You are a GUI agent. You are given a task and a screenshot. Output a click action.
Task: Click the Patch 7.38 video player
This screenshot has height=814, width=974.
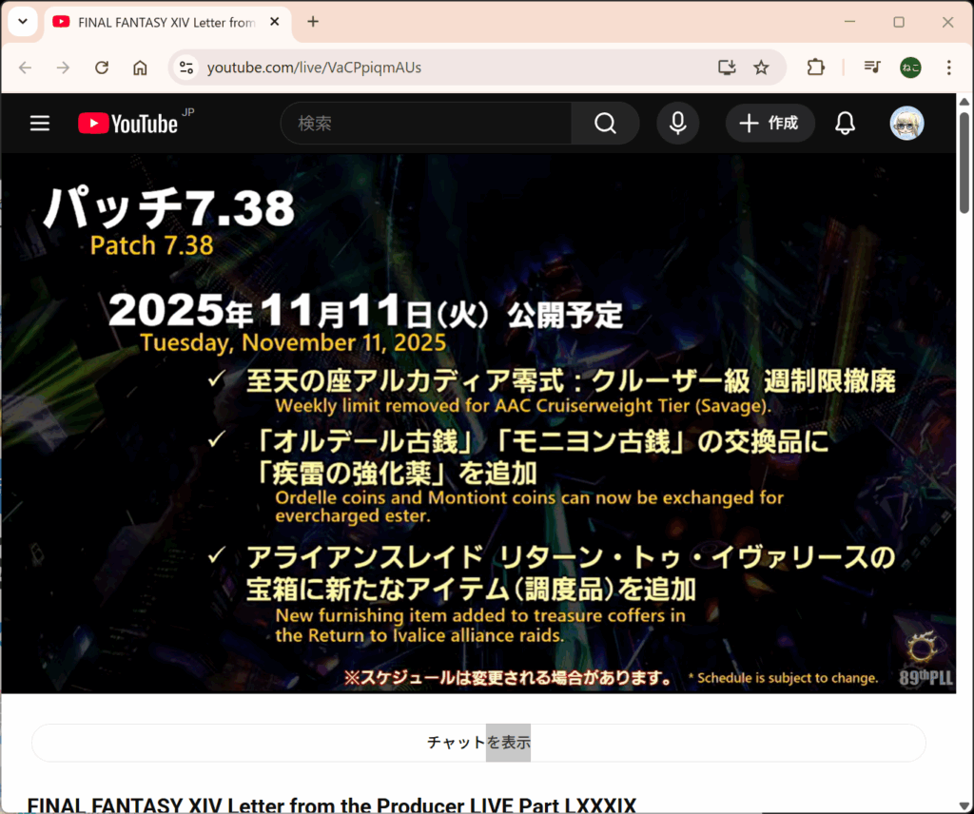pos(478,423)
